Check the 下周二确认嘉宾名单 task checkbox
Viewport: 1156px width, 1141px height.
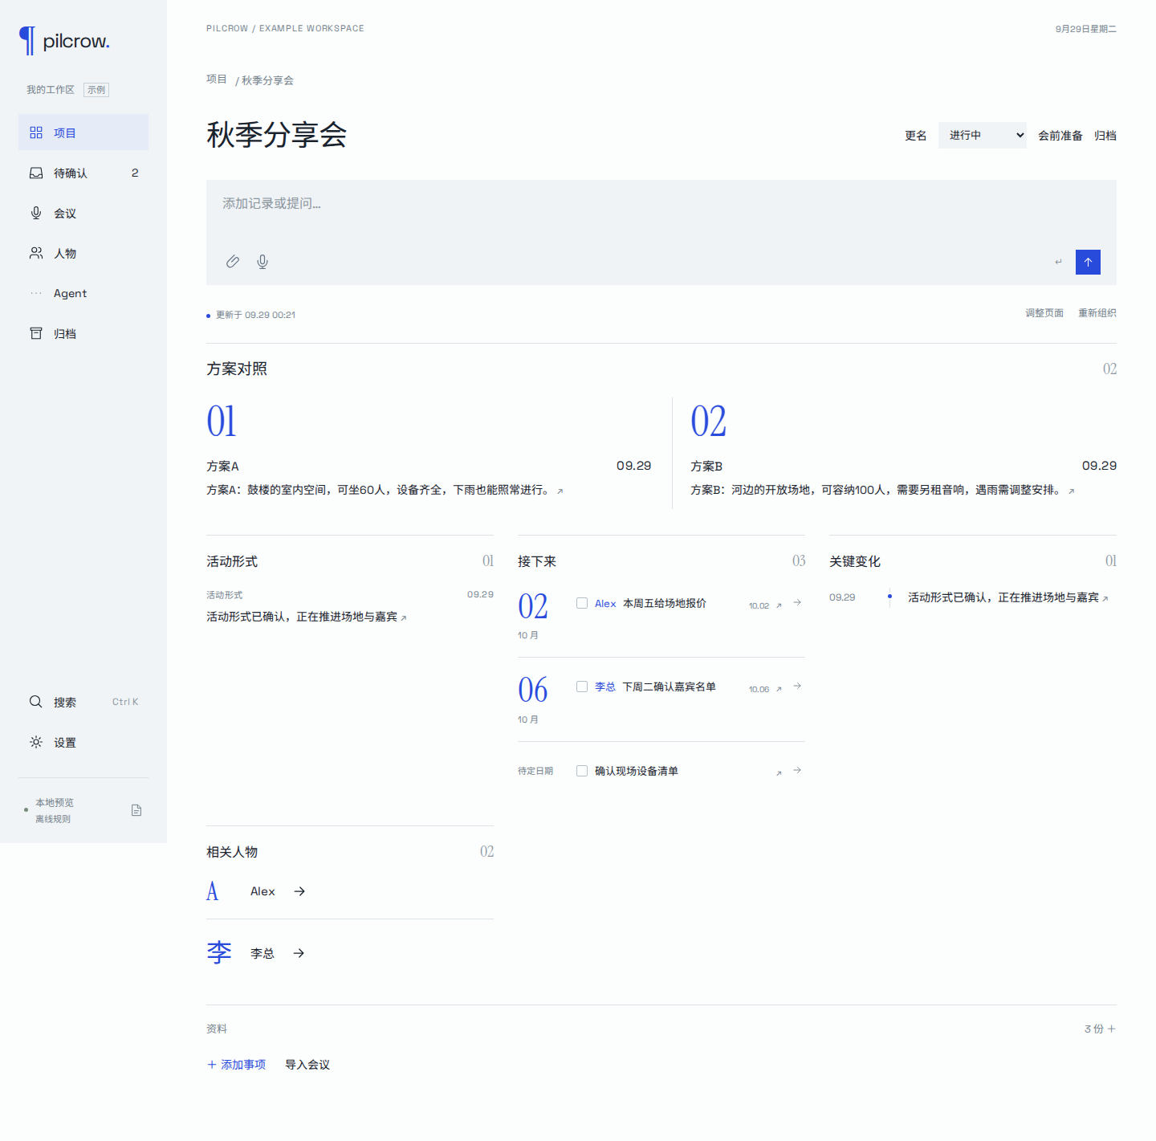582,687
